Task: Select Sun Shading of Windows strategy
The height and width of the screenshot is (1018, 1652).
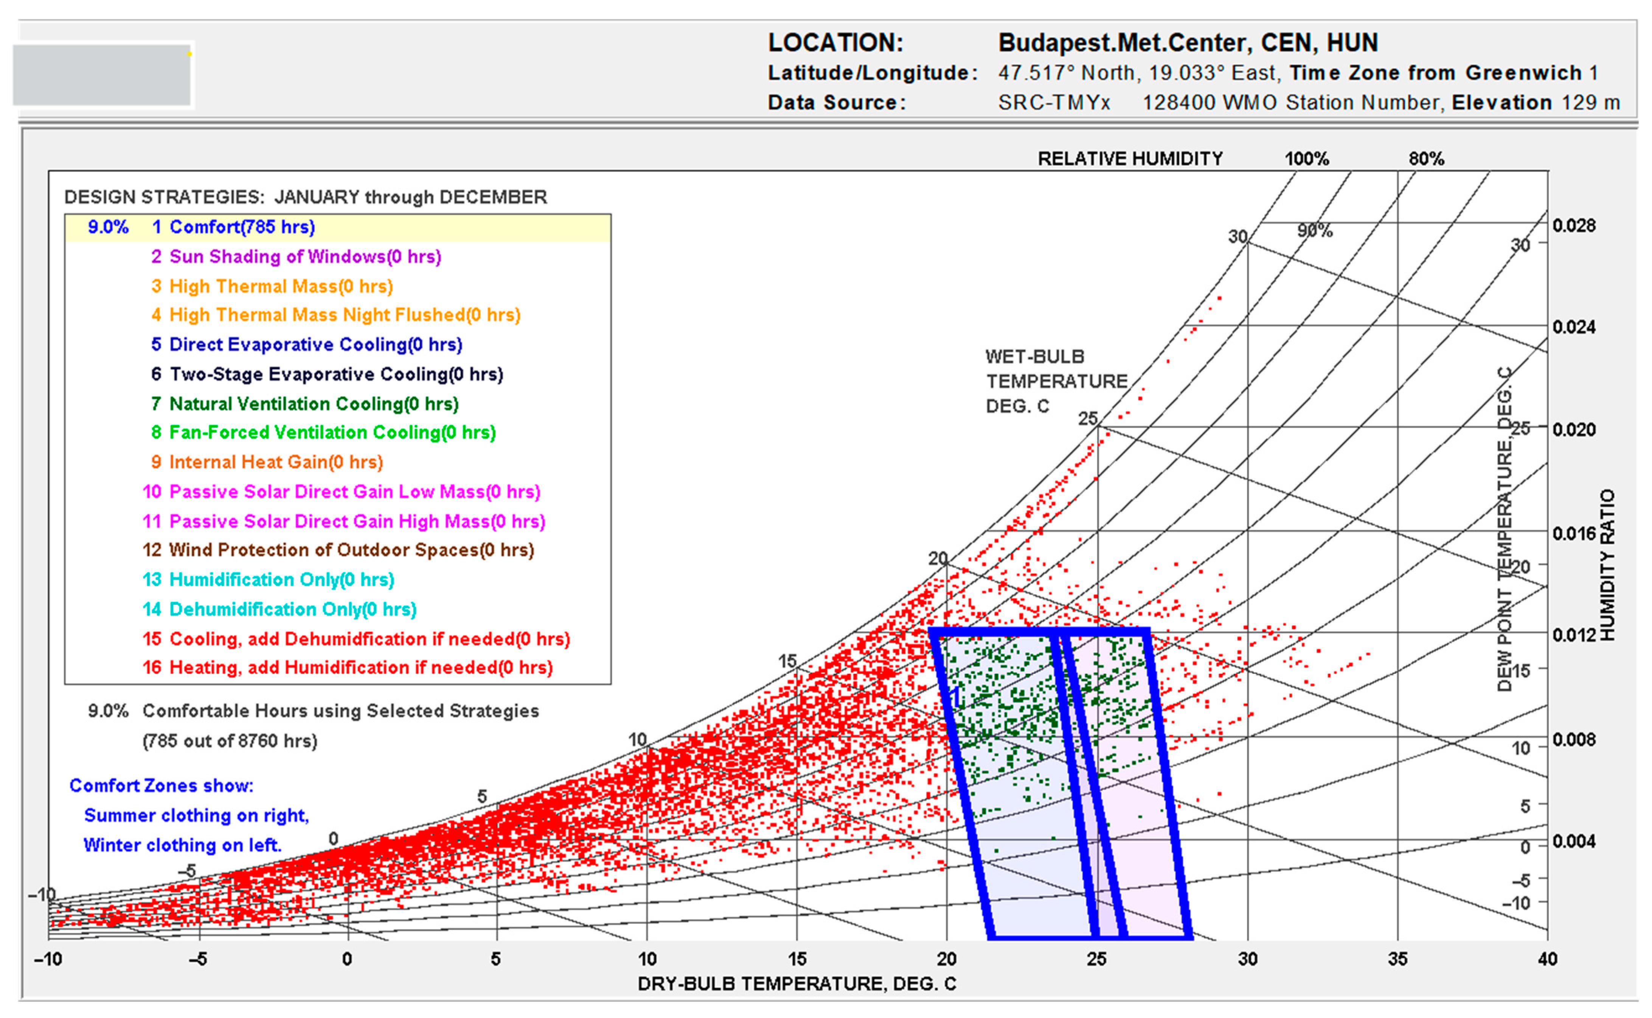Action: [x=304, y=257]
